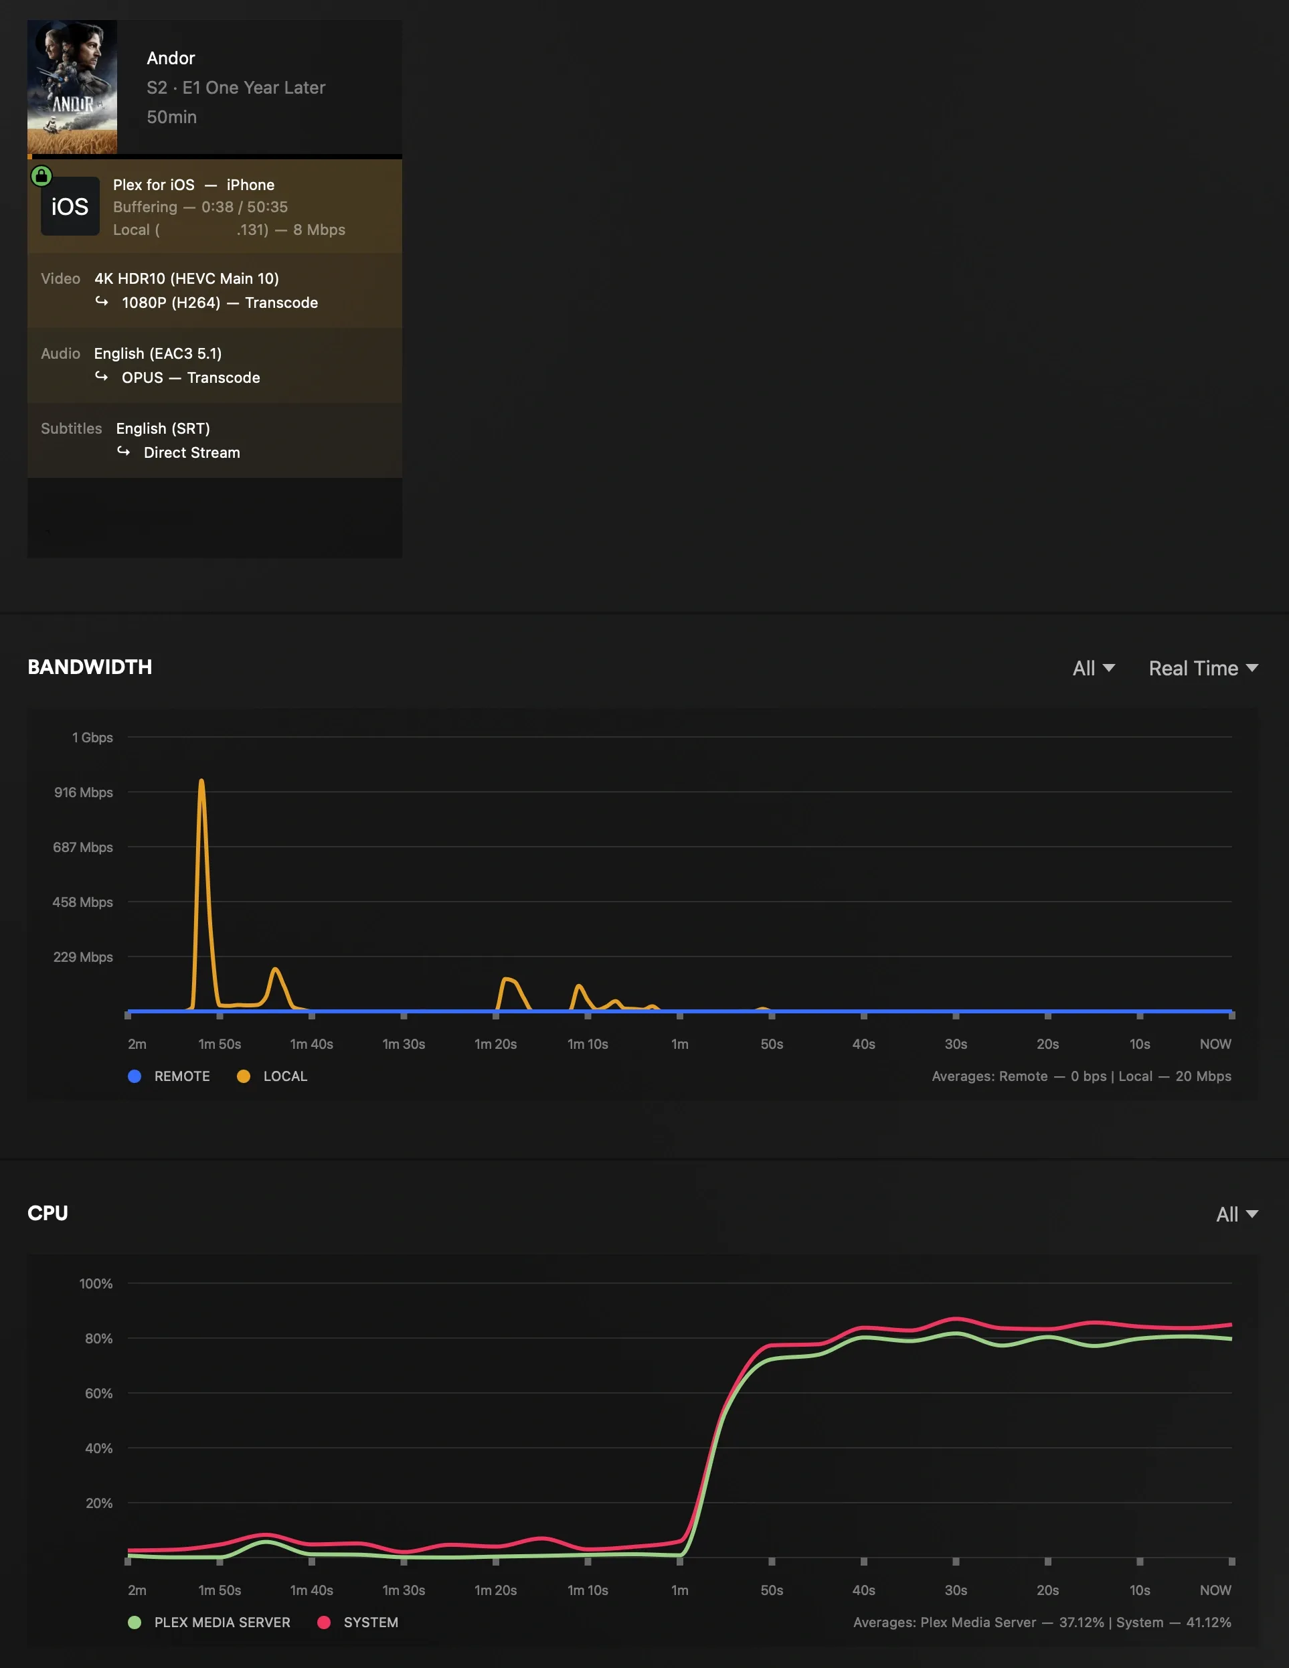Click the Direct Stream subtitle text
This screenshot has height=1668, width=1289.
191,452
